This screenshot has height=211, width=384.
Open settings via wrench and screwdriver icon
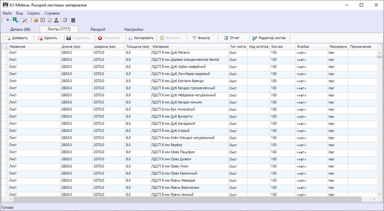(25, 20)
